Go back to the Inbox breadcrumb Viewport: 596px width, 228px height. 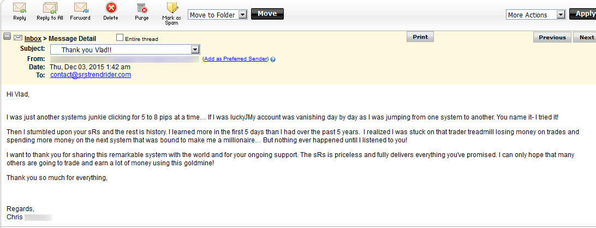click(x=33, y=39)
